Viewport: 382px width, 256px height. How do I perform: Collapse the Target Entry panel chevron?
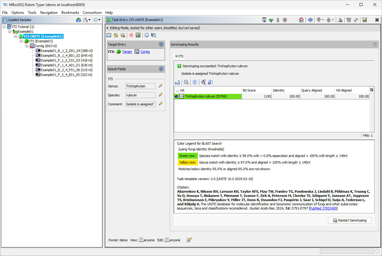pos(161,44)
